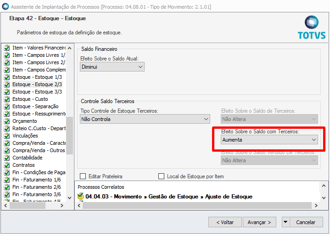Screen dimensions: 330x236
Task: Open the dropdown arrow next to Cancelar
Action: pyautogui.click(x=285, y=222)
